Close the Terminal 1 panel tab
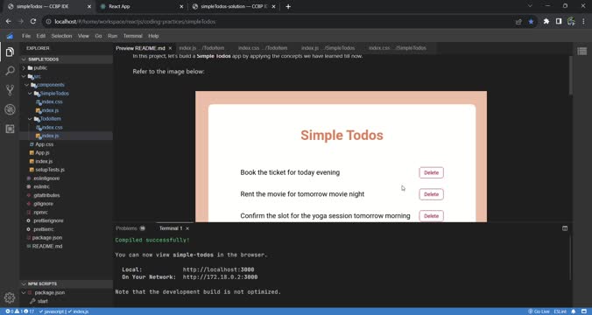The width and height of the screenshot is (592, 315). [x=187, y=228]
